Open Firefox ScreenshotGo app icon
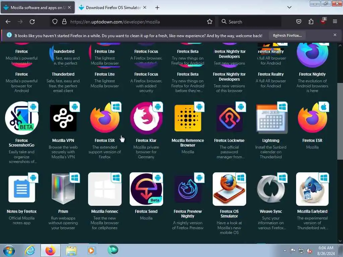This screenshot has height=257, width=343. [x=22, y=118]
